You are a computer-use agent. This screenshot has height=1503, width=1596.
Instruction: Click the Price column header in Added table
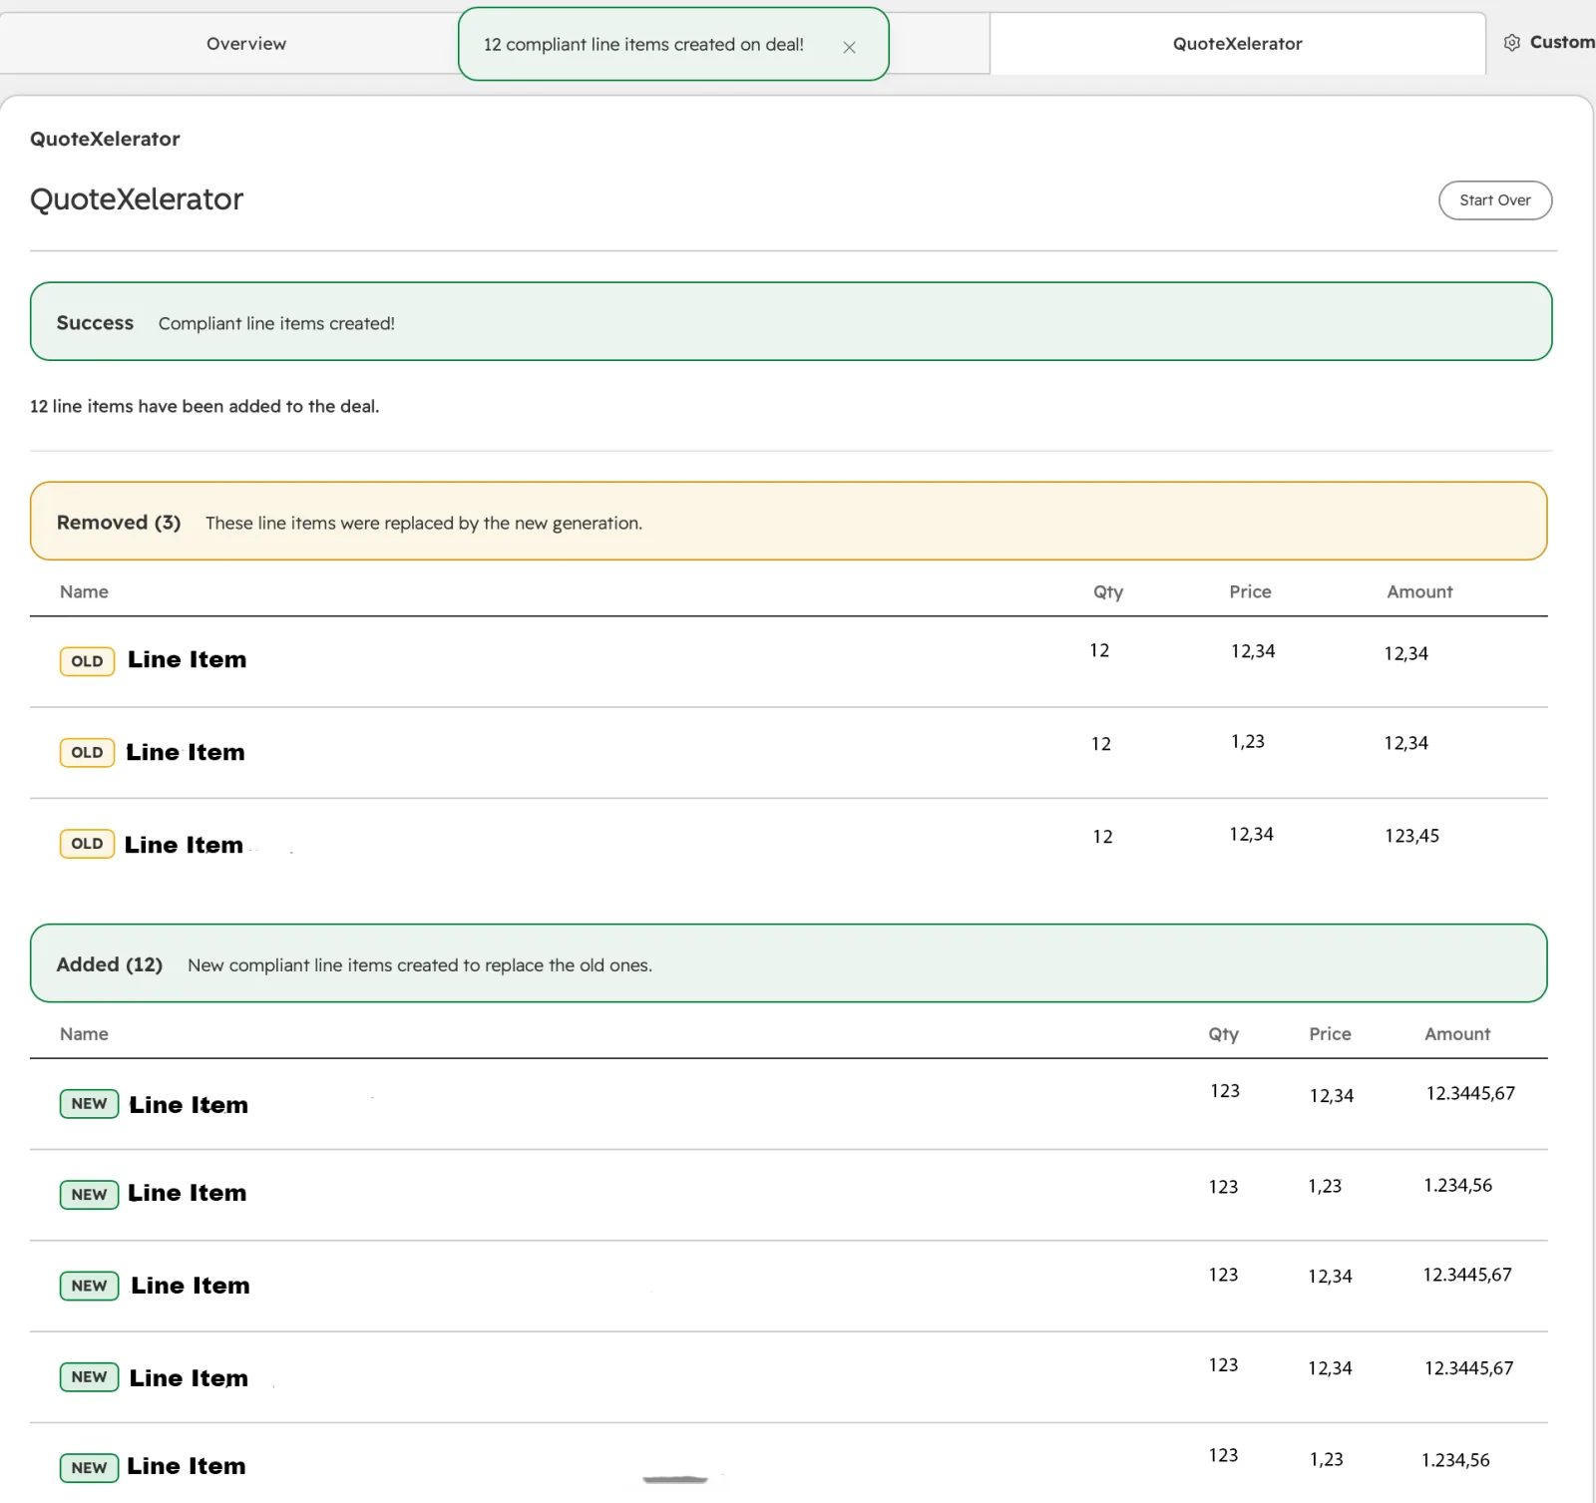click(x=1330, y=1034)
